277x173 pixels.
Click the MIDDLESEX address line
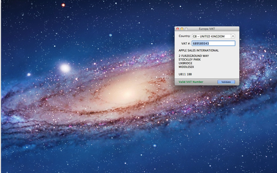click(186, 67)
